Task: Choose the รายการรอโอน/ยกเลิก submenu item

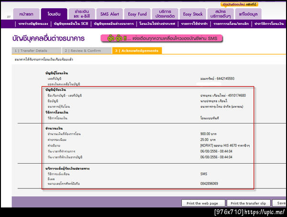Action: point(231,24)
